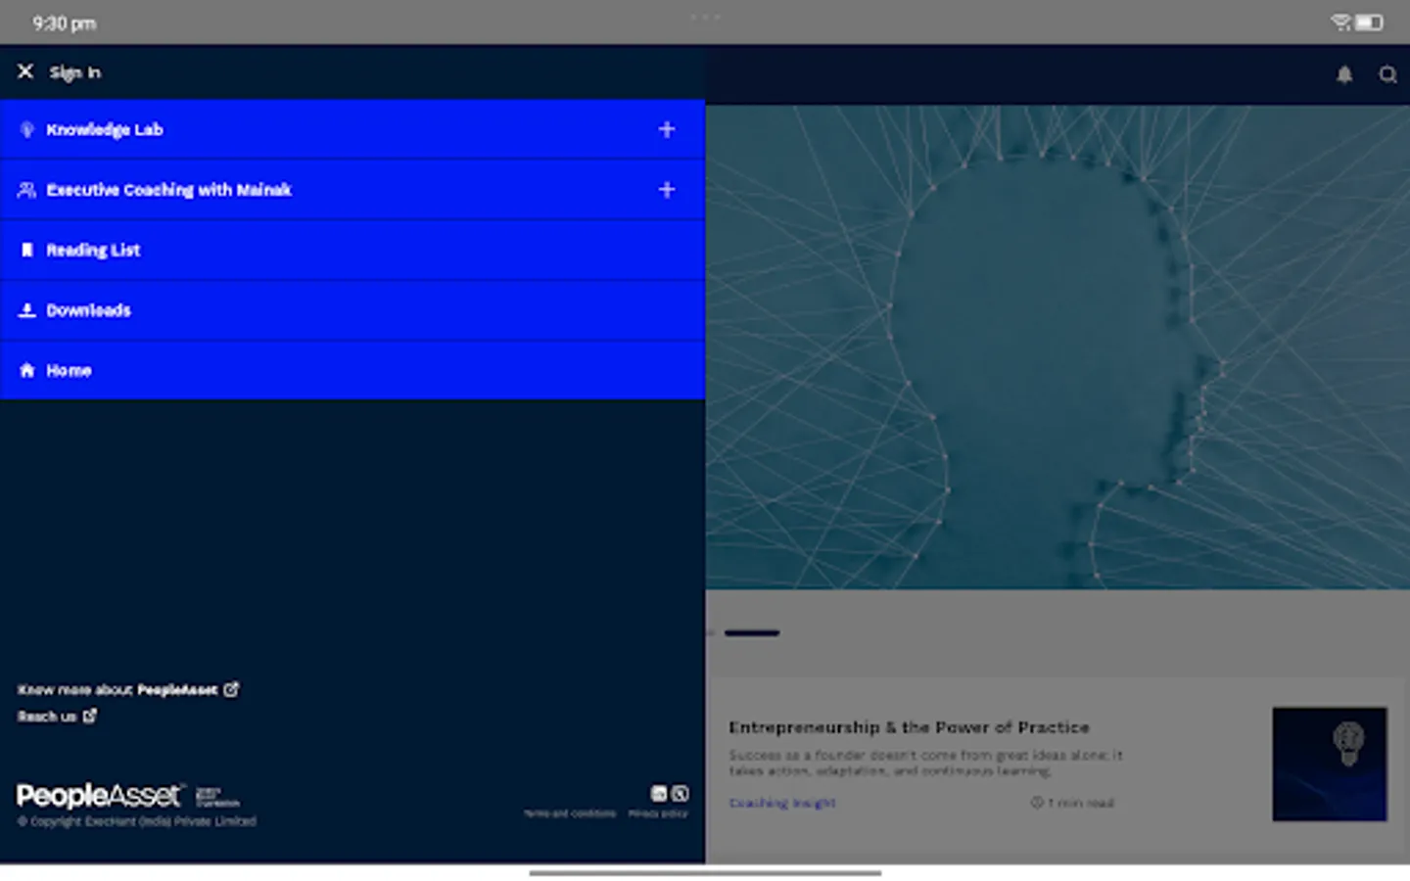This screenshot has height=881, width=1410.
Task: Select the active carousel indicator bar
Action: (752, 633)
